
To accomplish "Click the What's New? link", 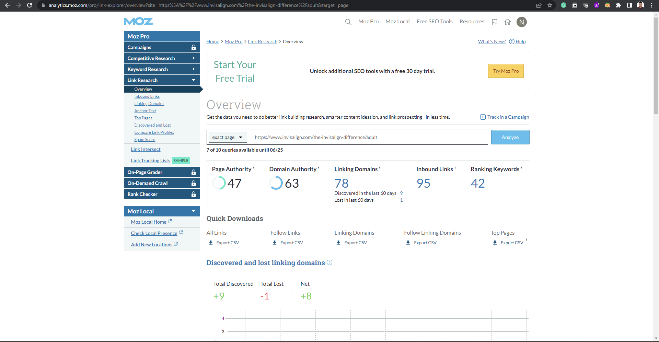I will point(492,42).
